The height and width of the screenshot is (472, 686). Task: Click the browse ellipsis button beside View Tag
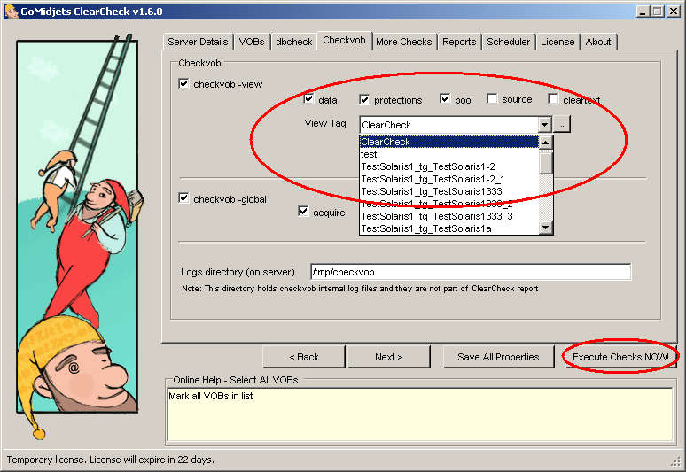click(x=564, y=125)
